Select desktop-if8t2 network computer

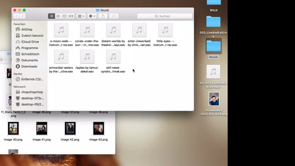(x=29, y=104)
